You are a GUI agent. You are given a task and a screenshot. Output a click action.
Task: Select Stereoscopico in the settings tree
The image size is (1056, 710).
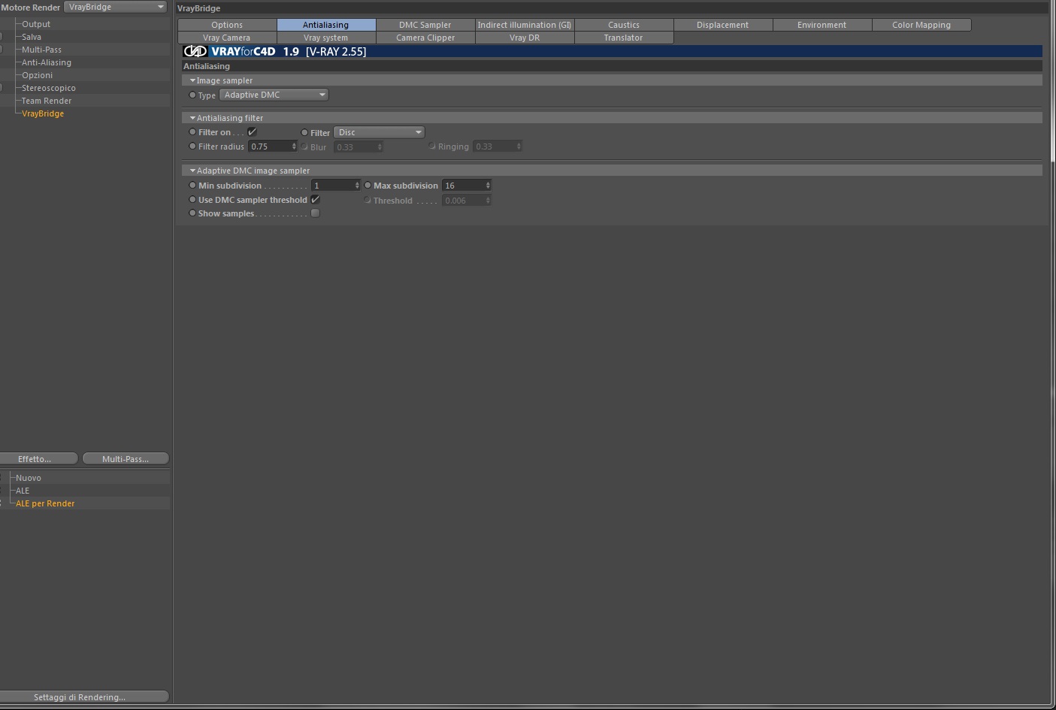point(48,88)
